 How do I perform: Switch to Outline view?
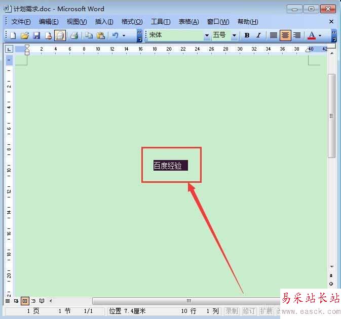coord(33,301)
